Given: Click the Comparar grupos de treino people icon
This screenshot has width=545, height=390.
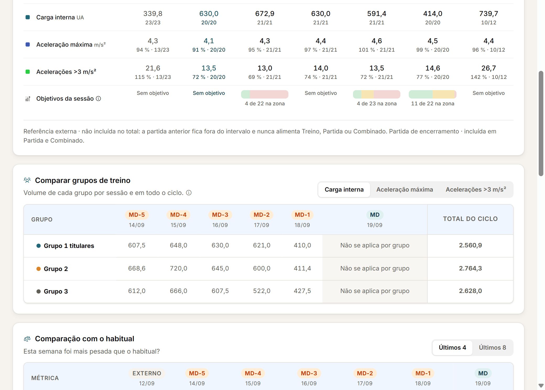Looking at the screenshot, I should pos(27,180).
